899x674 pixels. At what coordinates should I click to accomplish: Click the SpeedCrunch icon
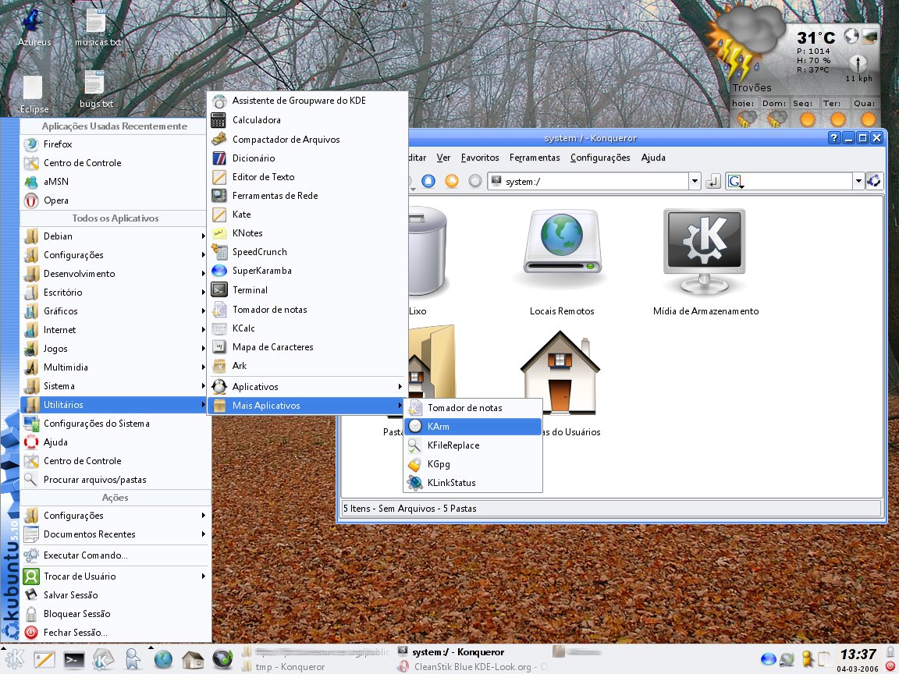(219, 252)
